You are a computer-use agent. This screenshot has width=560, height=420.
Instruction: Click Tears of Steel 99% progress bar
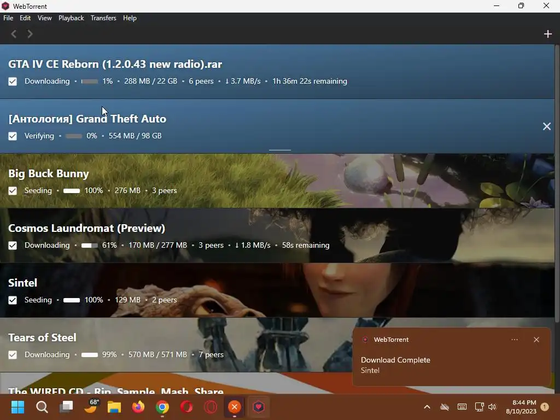click(x=90, y=354)
